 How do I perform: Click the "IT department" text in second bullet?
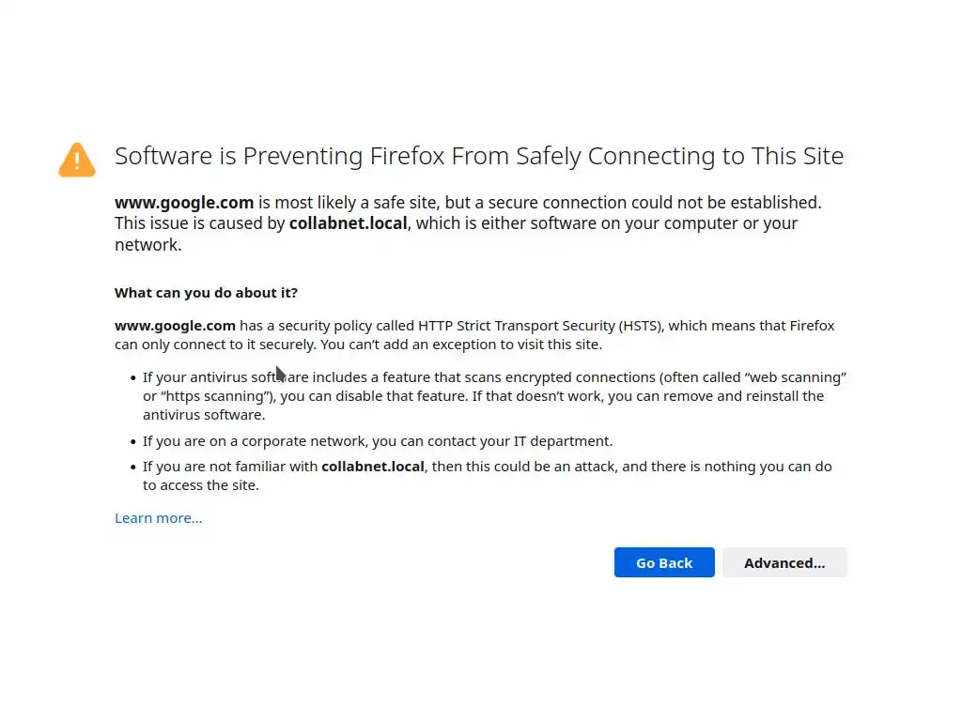563,441
